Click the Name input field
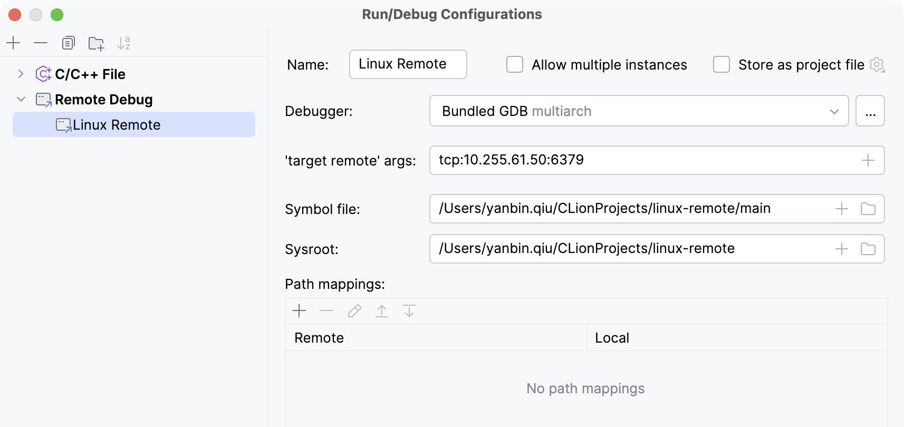This screenshot has height=427, width=904. point(408,64)
